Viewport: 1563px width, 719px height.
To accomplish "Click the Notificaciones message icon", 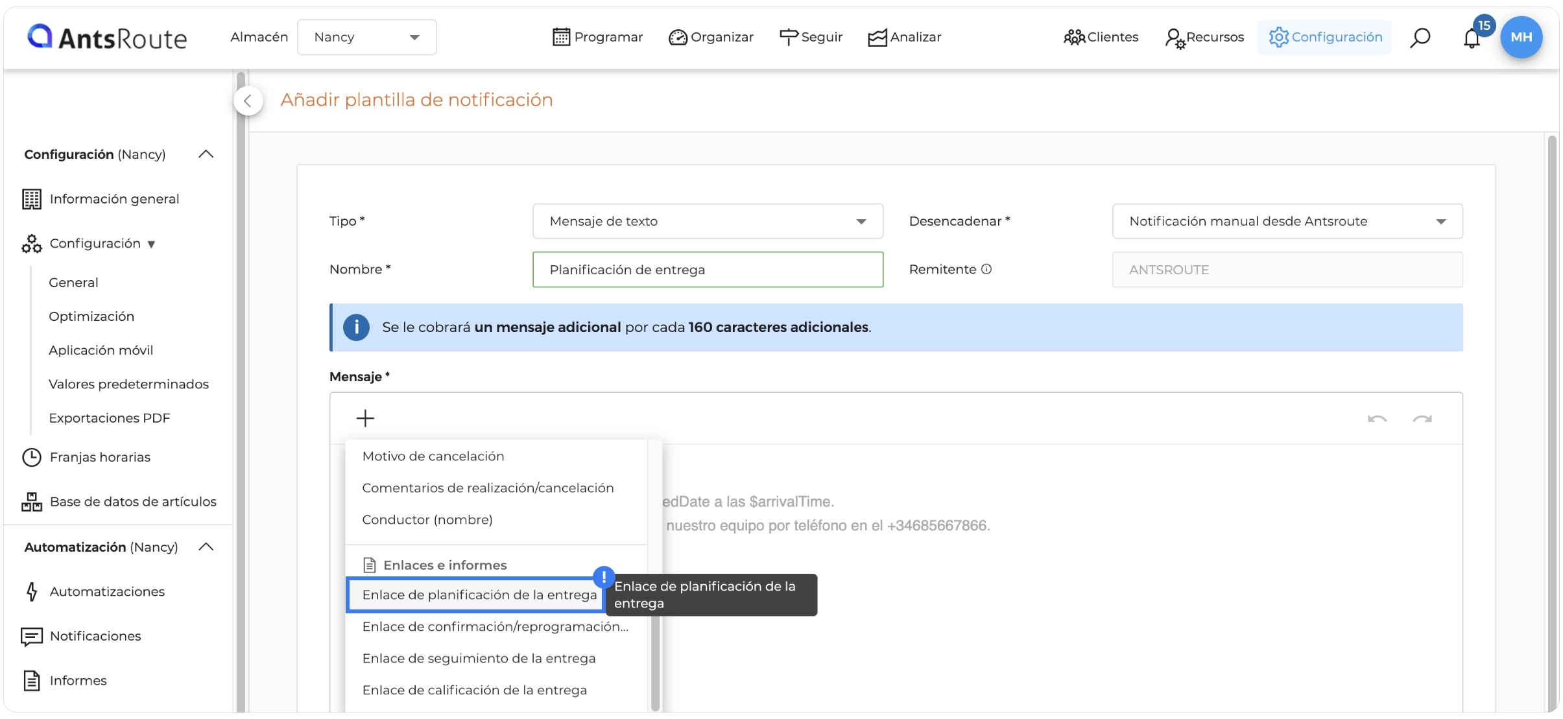I will [x=31, y=637].
